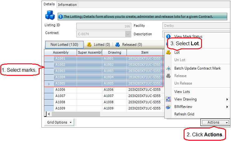Click the Lotted tab gold cubes icon
This screenshot has width=231, height=141.
pos(89,45)
